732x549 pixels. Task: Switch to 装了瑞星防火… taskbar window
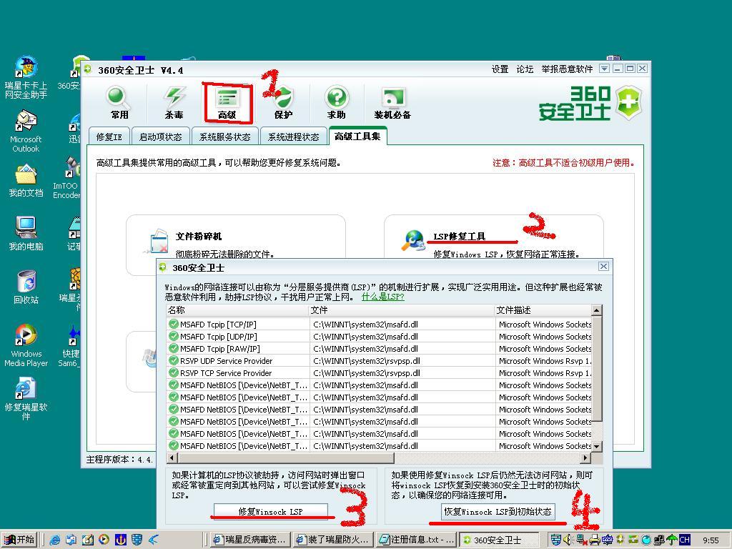(333, 540)
